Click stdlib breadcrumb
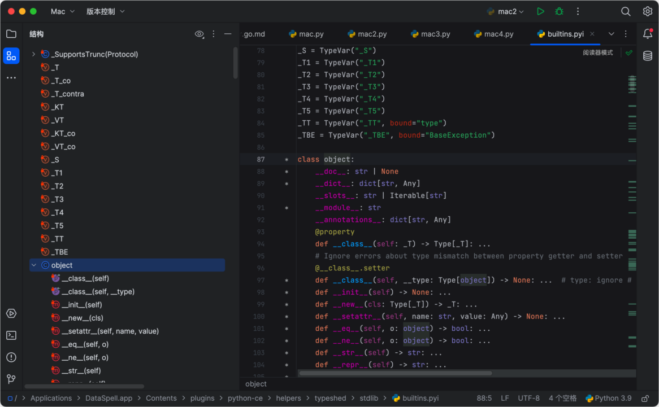Image resolution: width=659 pixels, height=407 pixels. pyautogui.click(x=368, y=398)
